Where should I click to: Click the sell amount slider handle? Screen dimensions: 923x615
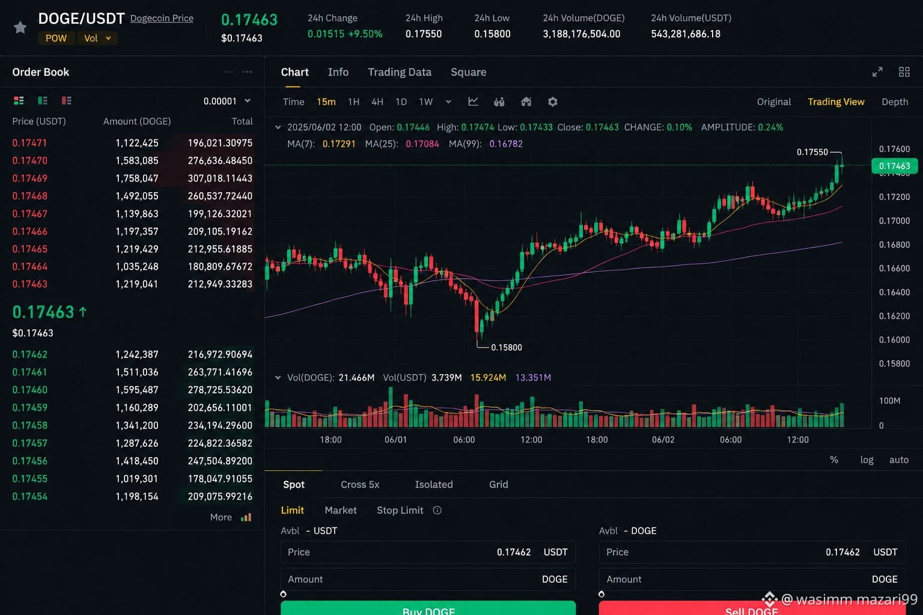click(x=602, y=594)
